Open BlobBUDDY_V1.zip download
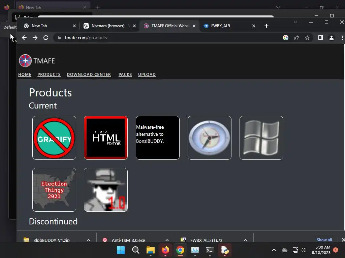Image resolution: width=345 pixels, height=258 pixels. pyautogui.click(x=51, y=240)
